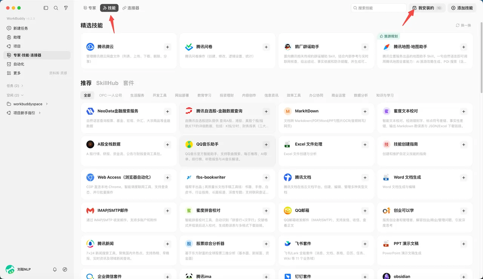
Task: Click the 搜索技能 search field
Action: [378, 8]
